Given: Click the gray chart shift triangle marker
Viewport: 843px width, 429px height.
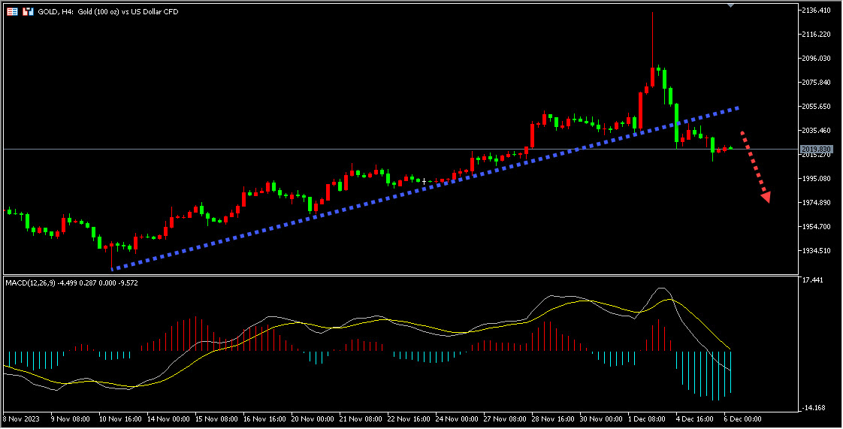Looking at the screenshot, I should click(x=730, y=5).
